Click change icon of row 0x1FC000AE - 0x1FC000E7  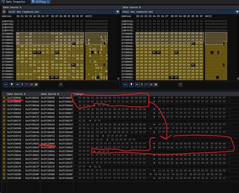(4, 113)
